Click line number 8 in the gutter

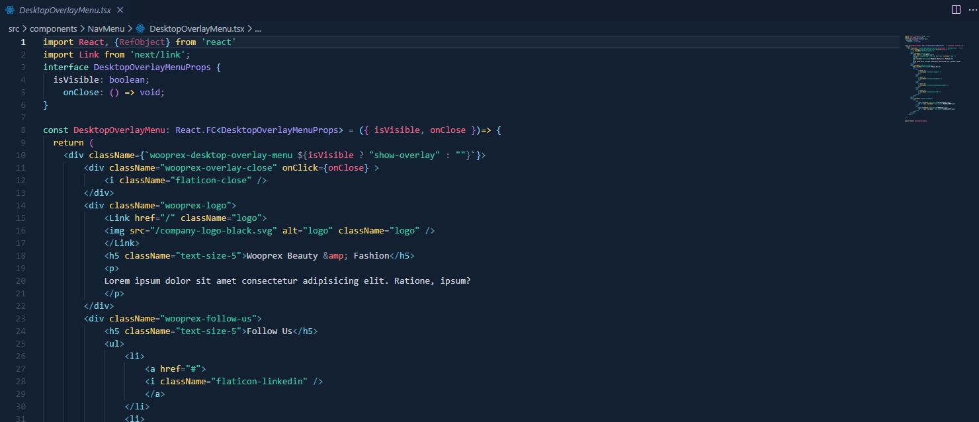[23, 130]
